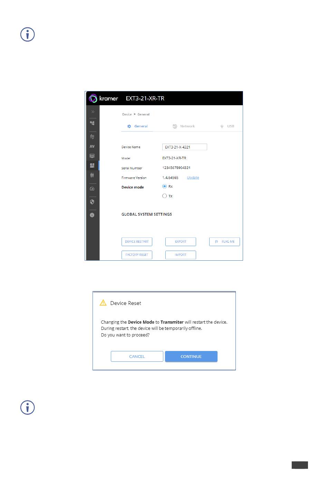This screenshot has width=328, height=477.
Task: Click the IMPORT button
Action: (x=181, y=255)
